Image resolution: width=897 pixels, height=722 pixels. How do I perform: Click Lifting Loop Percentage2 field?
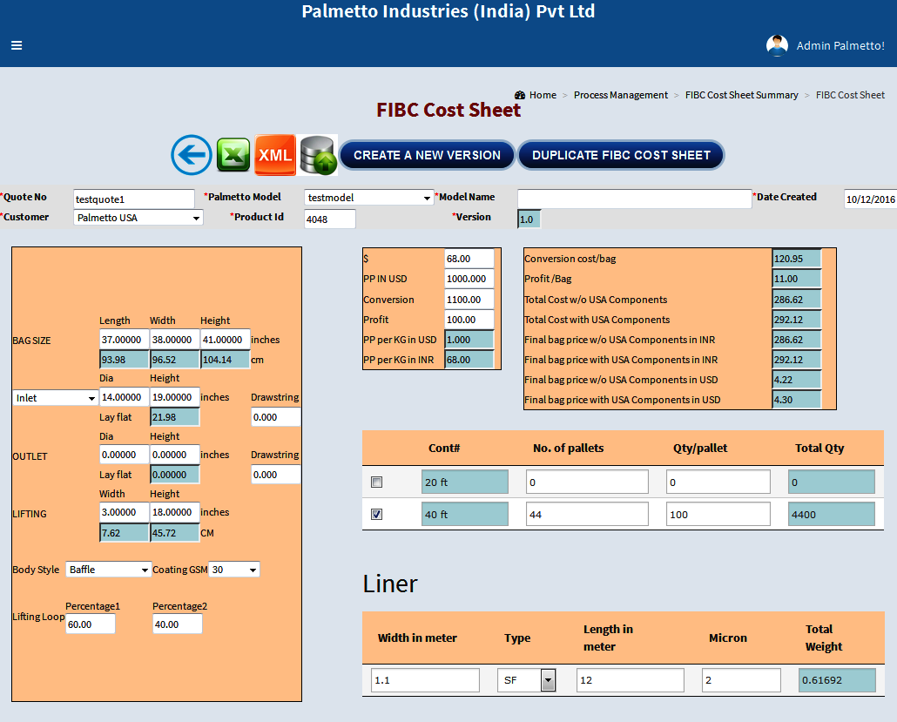(178, 624)
